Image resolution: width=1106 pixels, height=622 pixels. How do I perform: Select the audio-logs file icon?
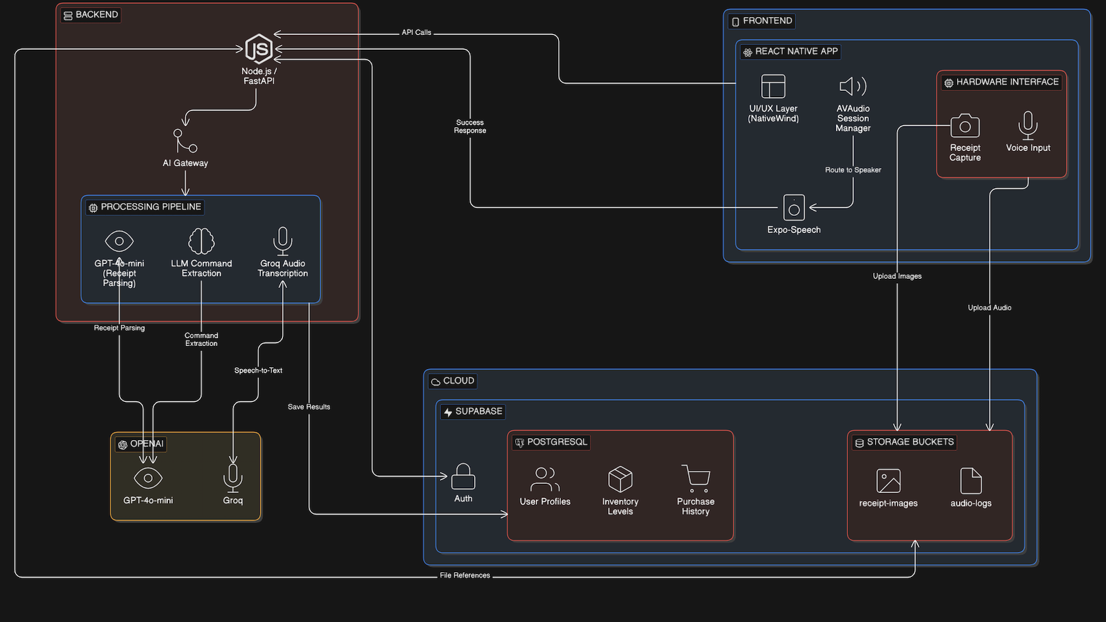[x=971, y=481]
